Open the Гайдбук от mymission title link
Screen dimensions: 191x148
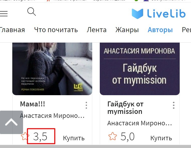point(126,108)
